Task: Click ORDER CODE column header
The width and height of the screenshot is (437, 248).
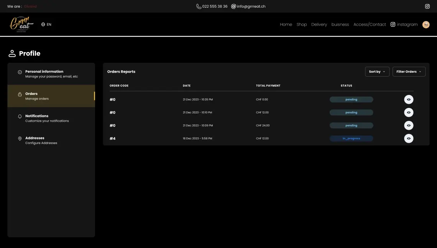Action: pos(119,86)
